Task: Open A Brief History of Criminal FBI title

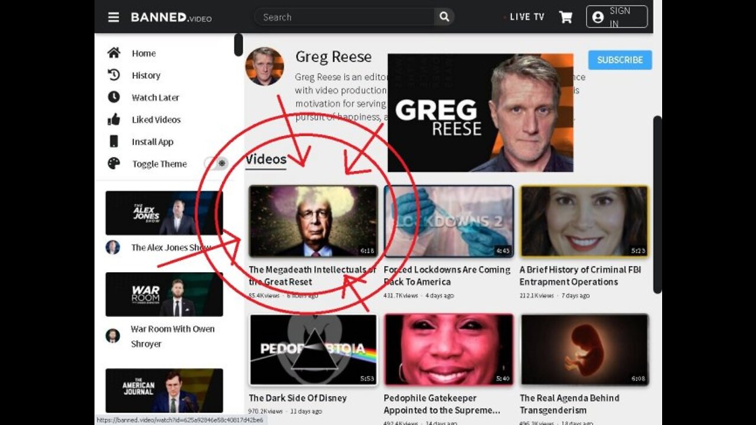Action: click(580, 276)
